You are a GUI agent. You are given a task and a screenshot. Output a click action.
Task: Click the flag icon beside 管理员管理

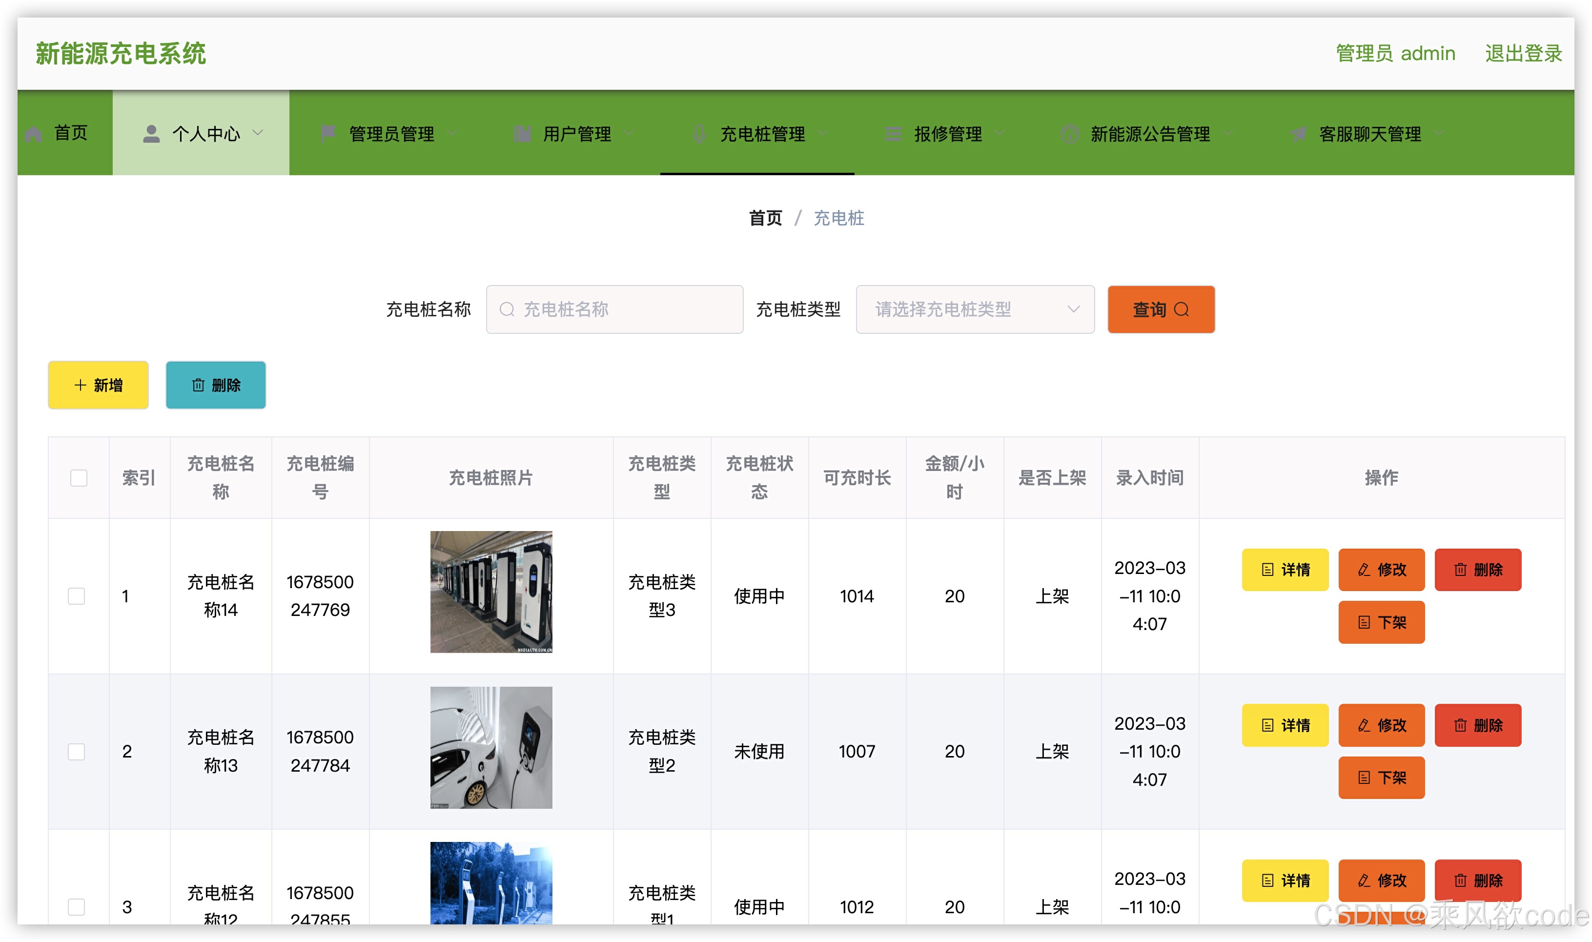[x=327, y=133]
